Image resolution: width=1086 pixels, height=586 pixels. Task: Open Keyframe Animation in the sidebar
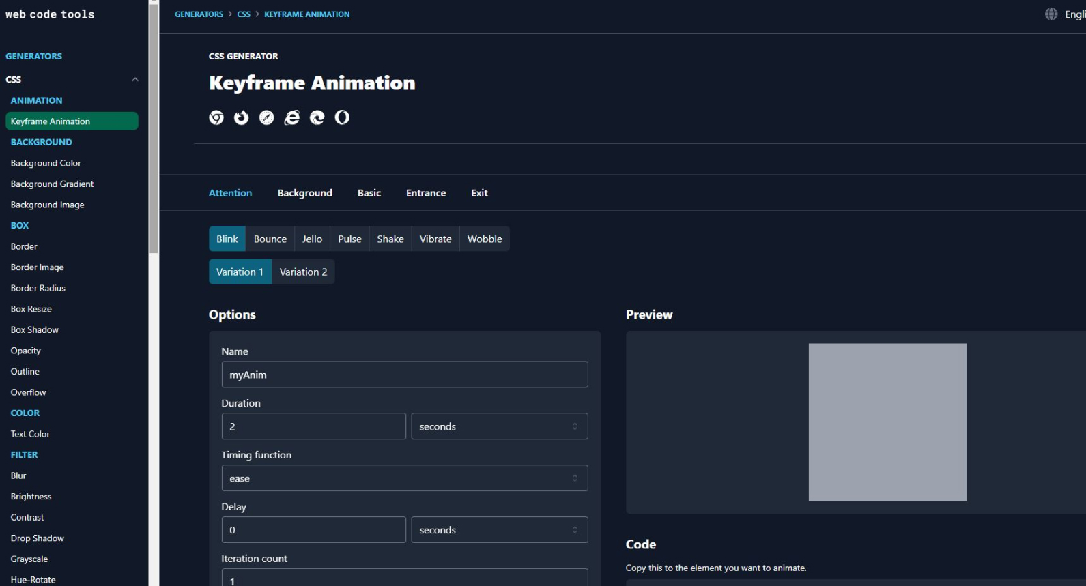tap(72, 121)
